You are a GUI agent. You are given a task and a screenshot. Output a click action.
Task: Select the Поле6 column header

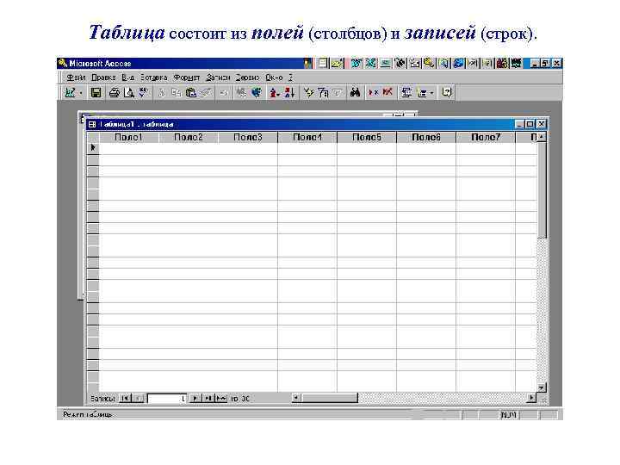click(x=426, y=137)
